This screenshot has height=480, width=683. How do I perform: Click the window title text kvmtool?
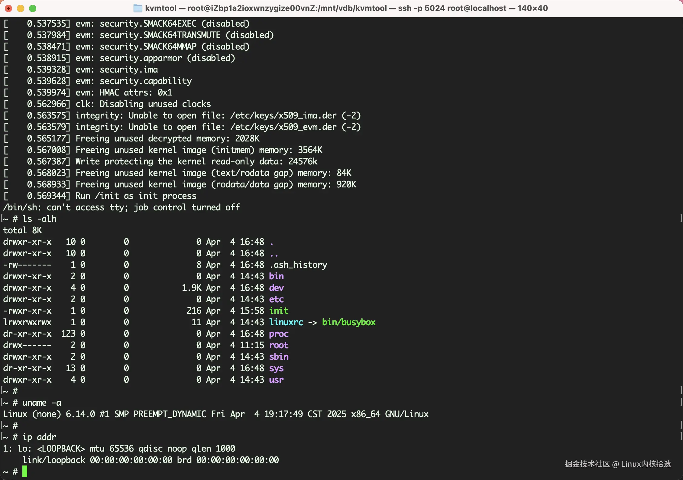point(160,8)
